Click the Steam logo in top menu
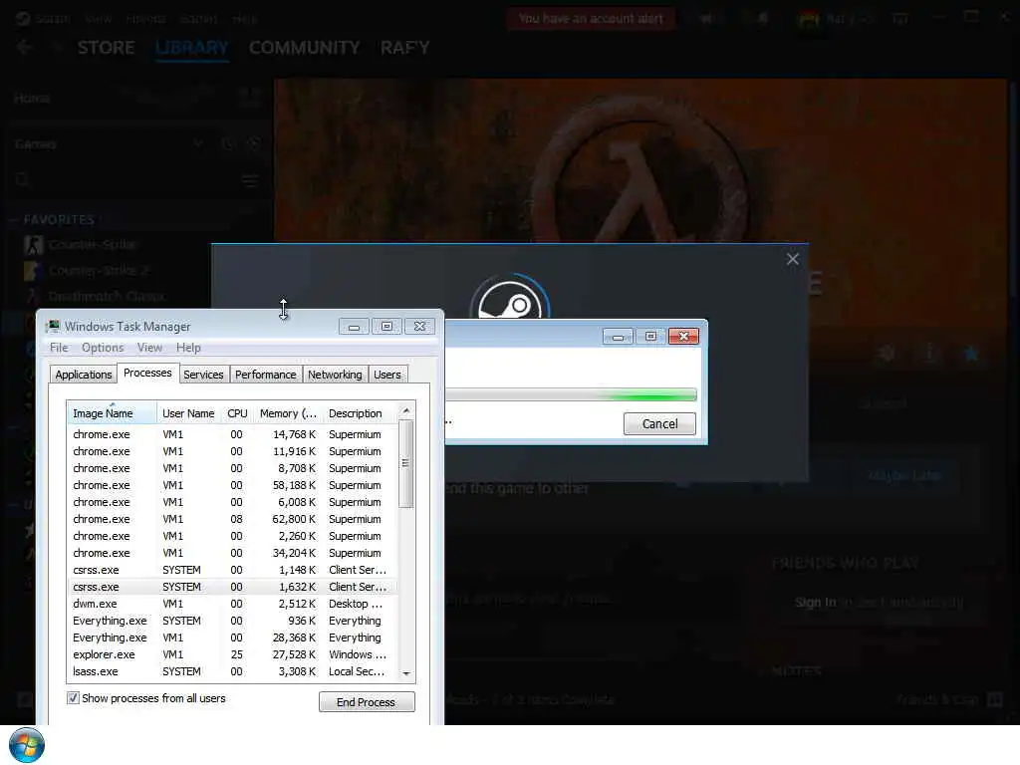Screen dimensions: 1020x765 coord(23,18)
